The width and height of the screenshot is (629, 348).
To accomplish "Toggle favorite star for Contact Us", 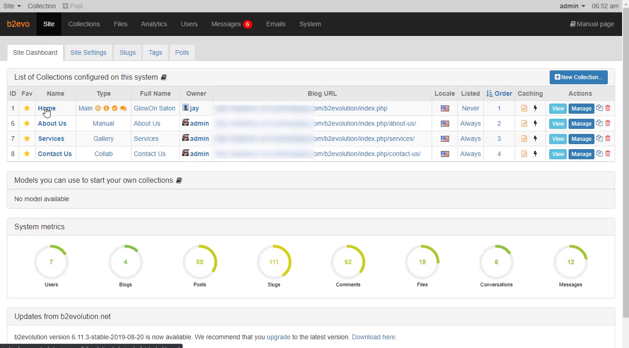I will point(27,154).
